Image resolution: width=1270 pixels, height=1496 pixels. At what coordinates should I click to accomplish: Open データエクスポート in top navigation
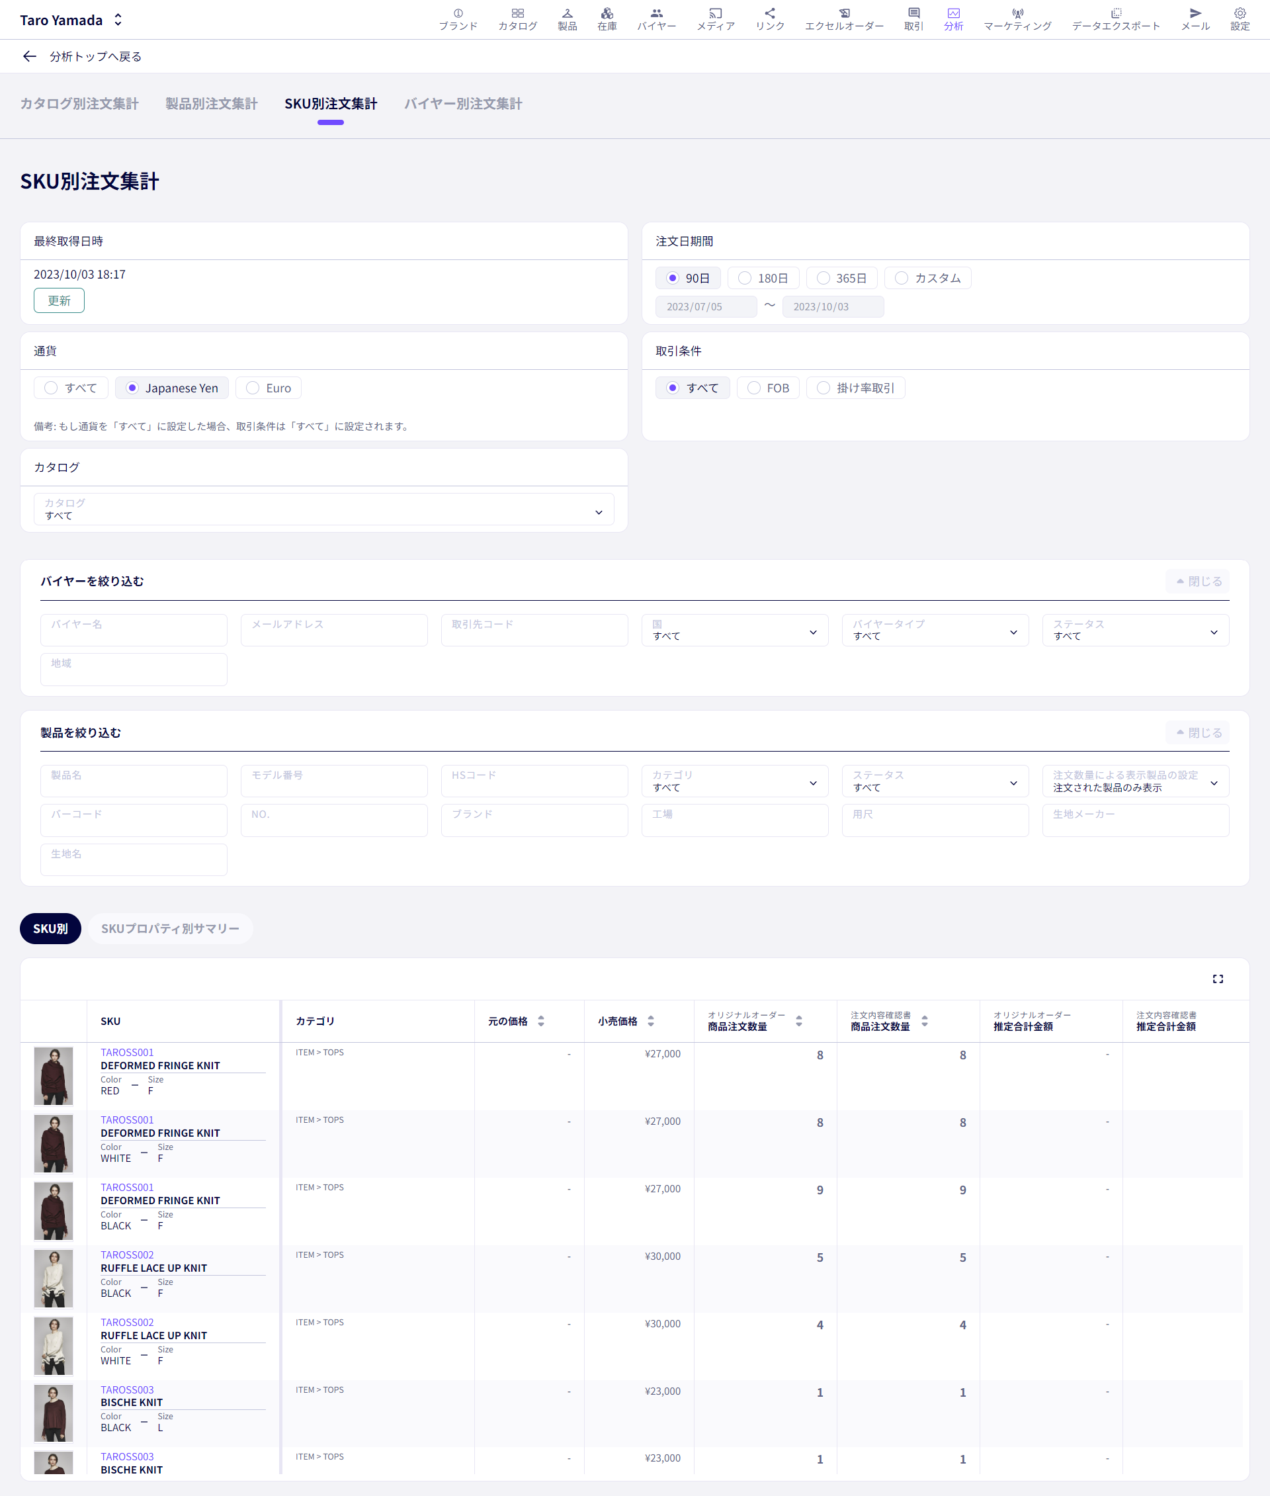pos(1116,19)
